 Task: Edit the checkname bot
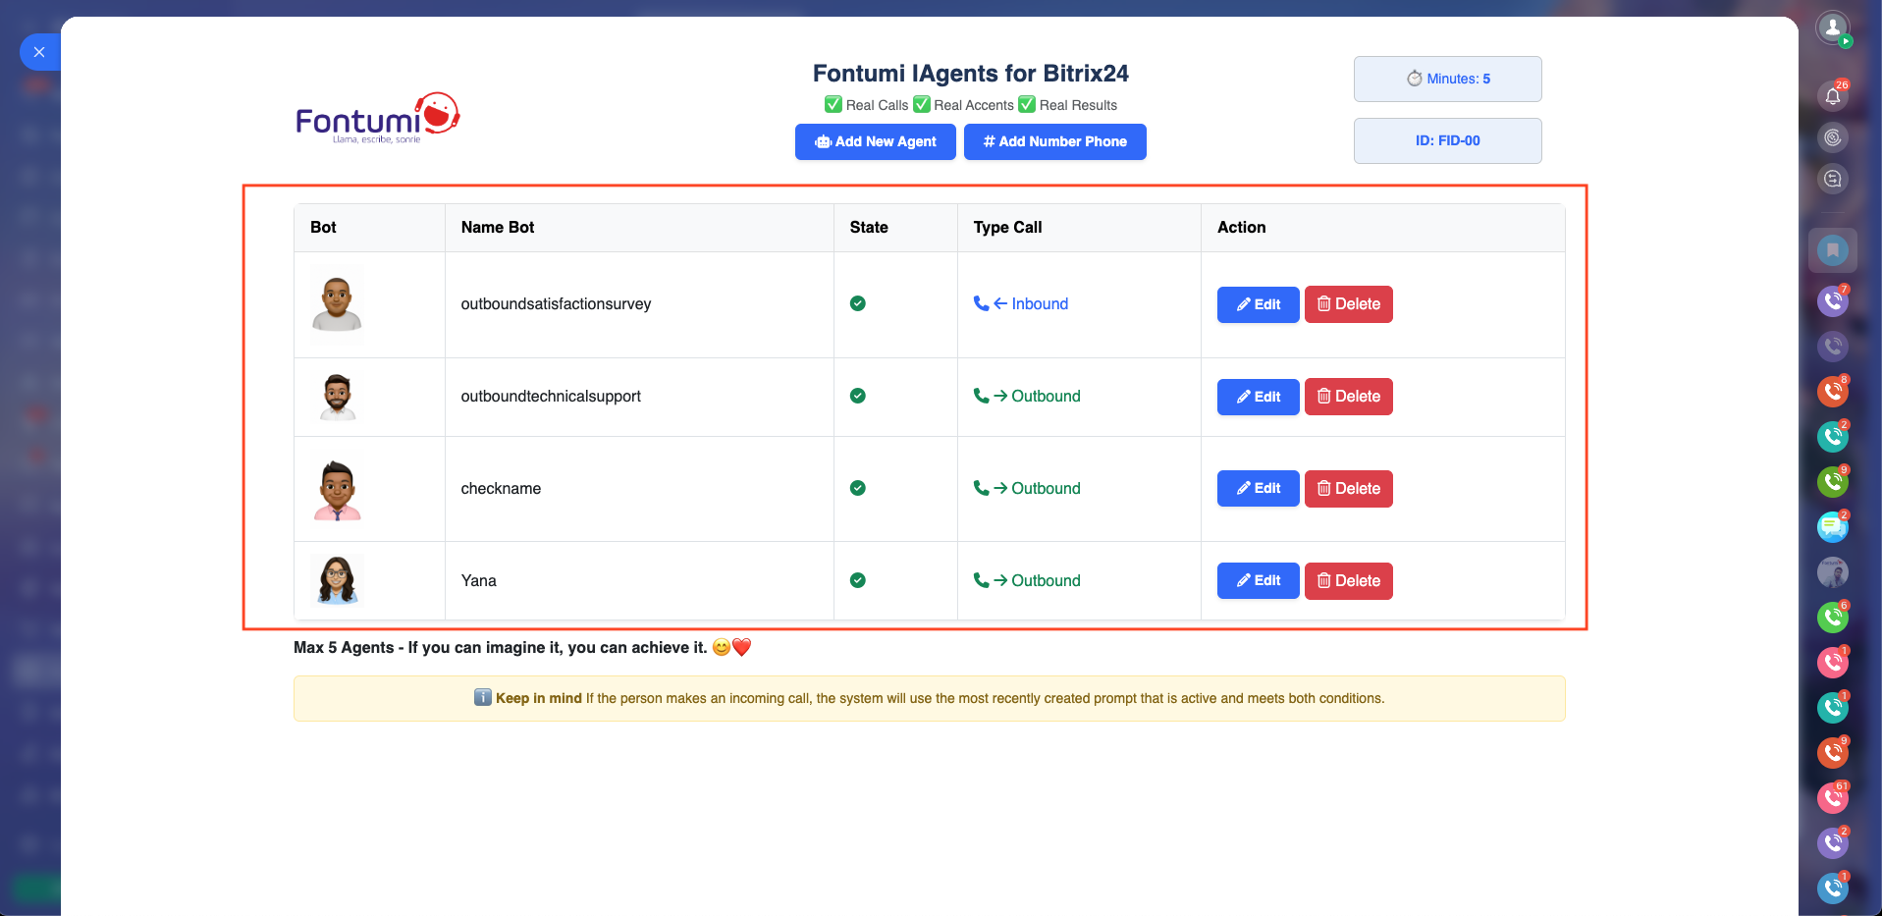(x=1258, y=489)
